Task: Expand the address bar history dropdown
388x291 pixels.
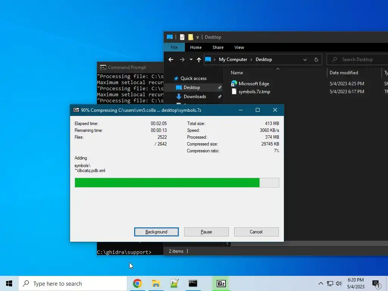Action: click(x=305, y=59)
